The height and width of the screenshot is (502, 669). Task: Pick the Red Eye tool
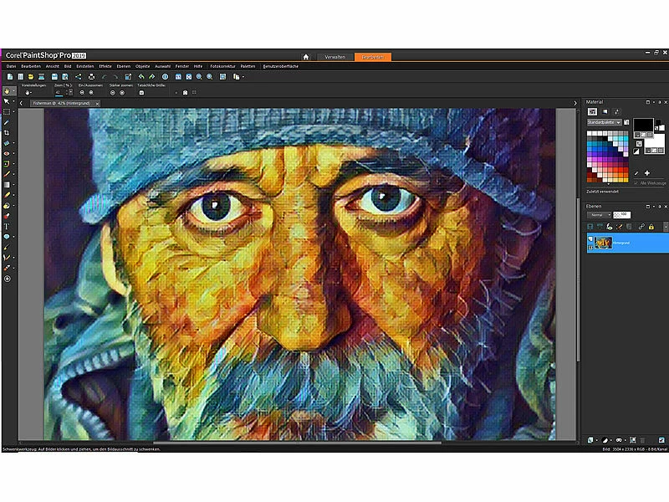pyautogui.click(x=7, y=154)
